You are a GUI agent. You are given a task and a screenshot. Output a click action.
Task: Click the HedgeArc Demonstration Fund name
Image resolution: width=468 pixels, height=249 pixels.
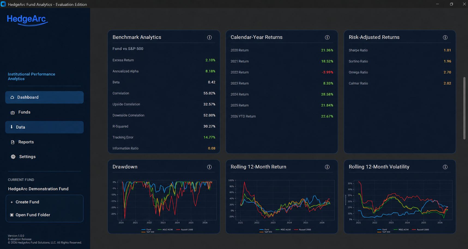(38, 189)
